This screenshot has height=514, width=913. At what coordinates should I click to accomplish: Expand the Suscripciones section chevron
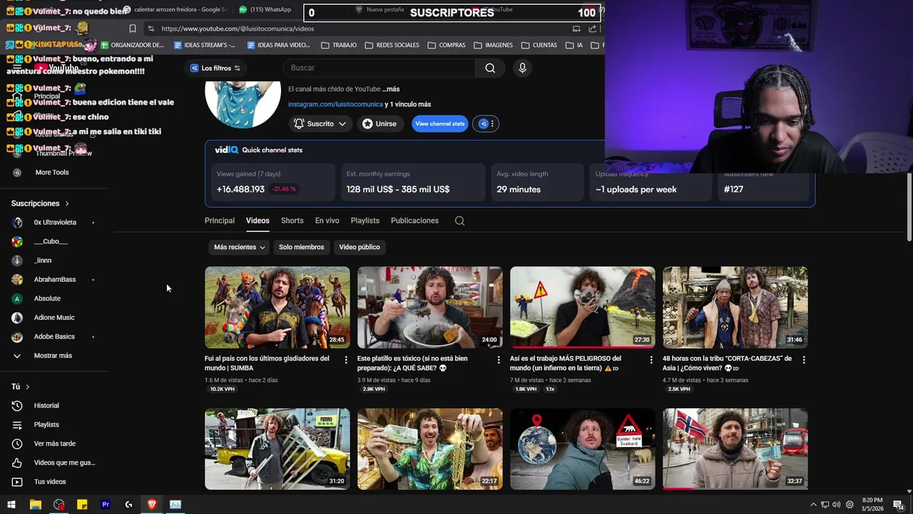click(x=67, y=203)
